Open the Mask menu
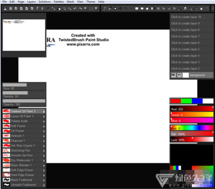 (70, 2)
